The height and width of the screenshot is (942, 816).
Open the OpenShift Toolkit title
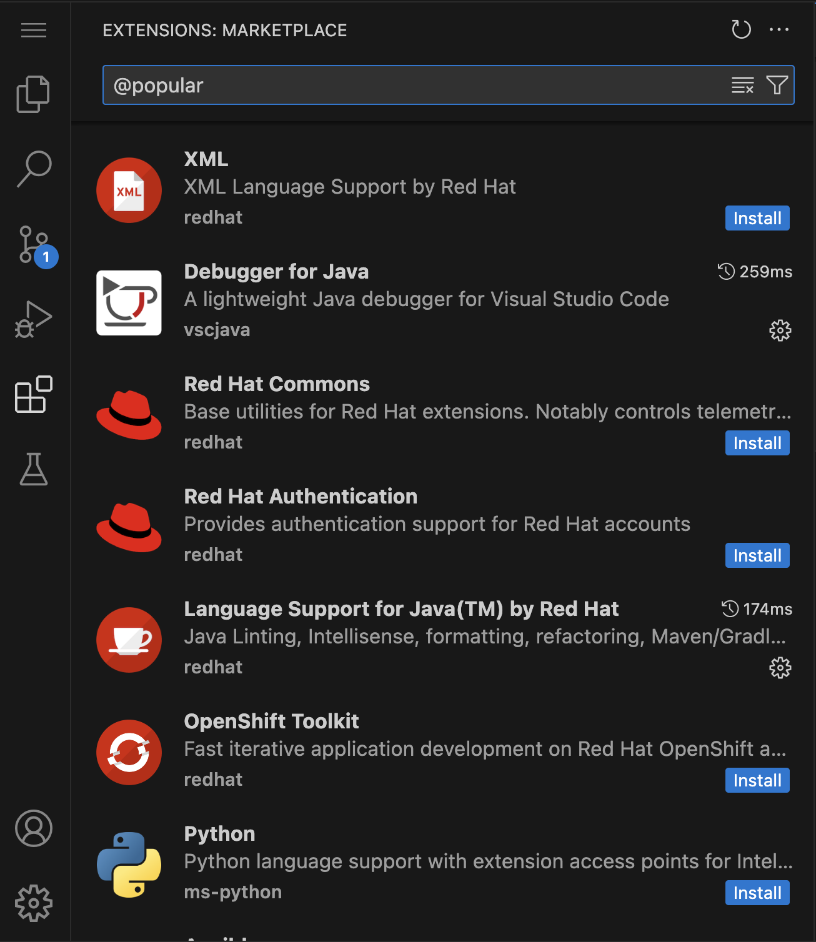(271, 721)
